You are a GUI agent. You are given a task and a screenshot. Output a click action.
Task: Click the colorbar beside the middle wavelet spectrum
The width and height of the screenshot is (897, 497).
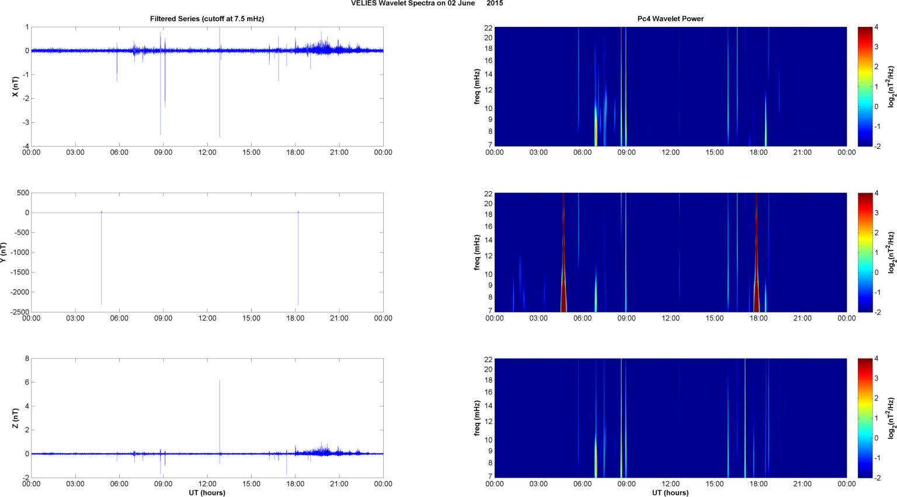(865, 252)
